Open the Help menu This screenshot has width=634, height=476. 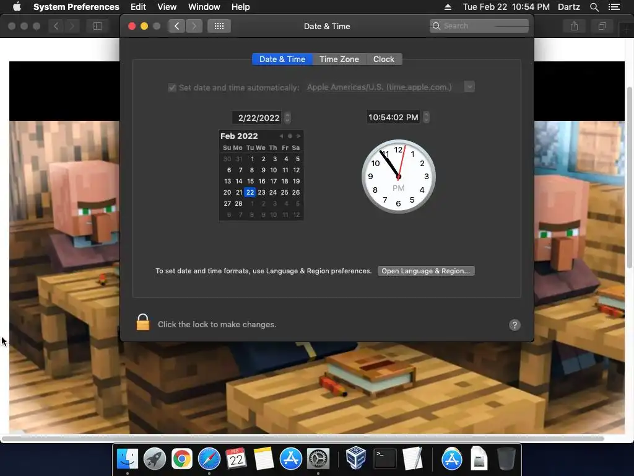click(x=240, y=7)
